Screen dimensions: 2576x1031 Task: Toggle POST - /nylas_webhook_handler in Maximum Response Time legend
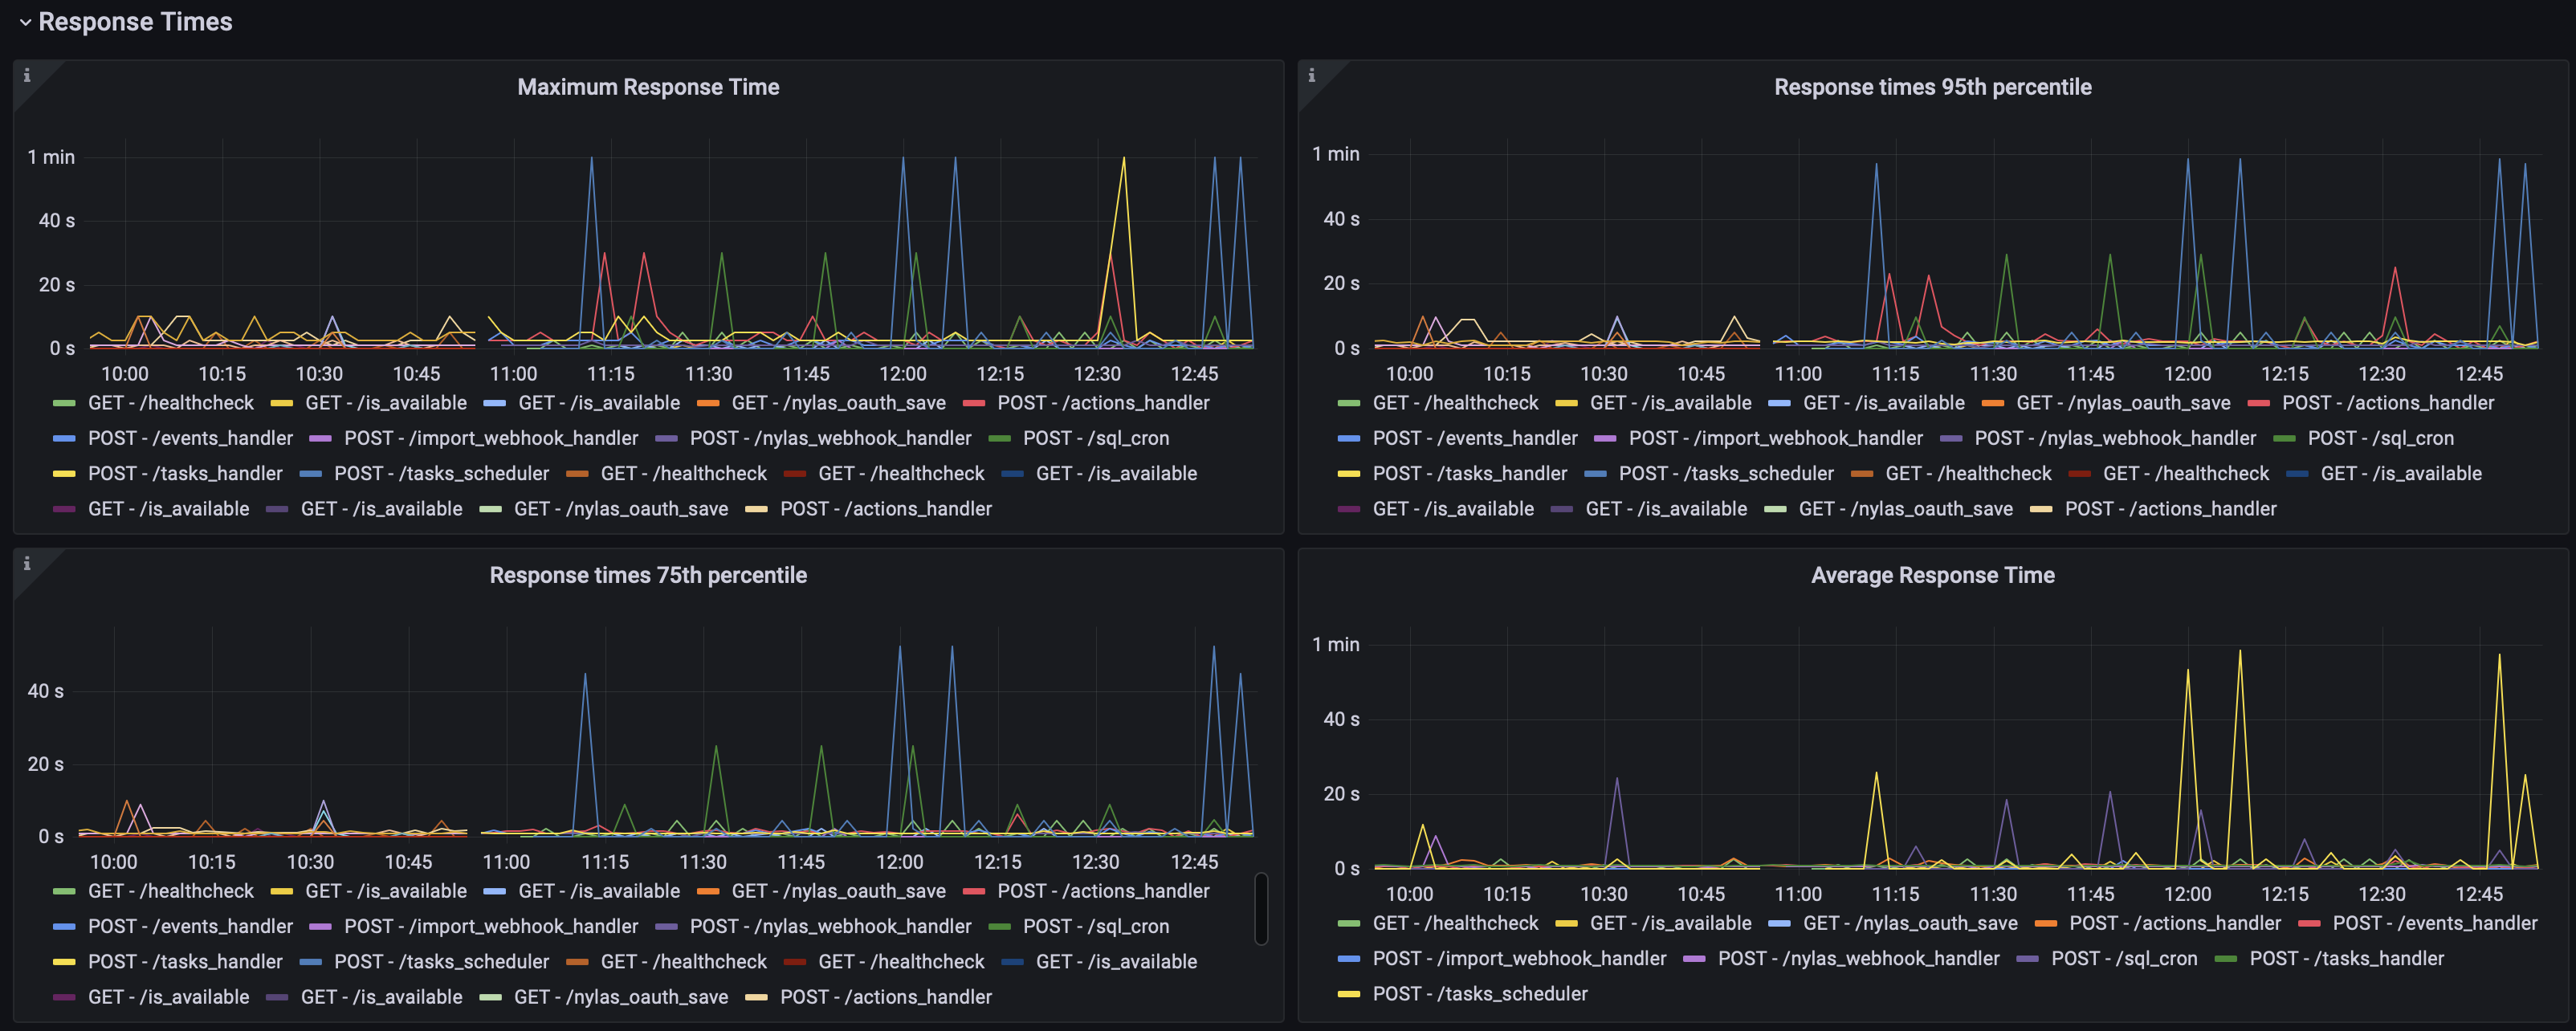[830, 438]
